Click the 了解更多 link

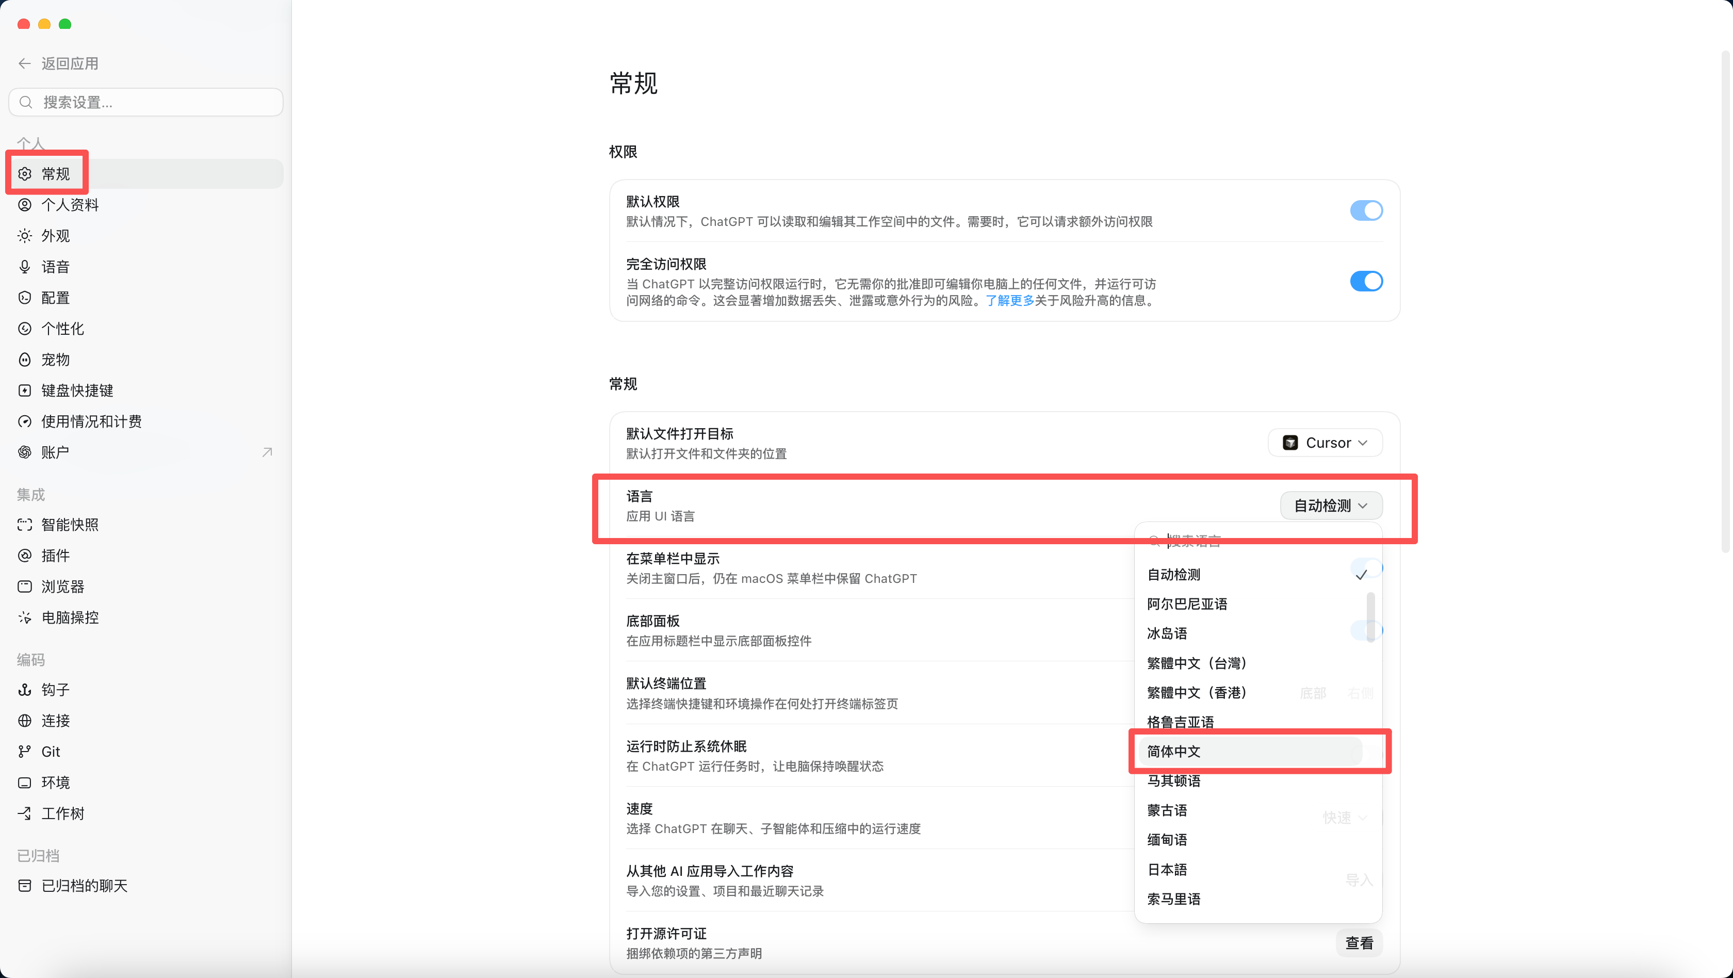point(1010,301)
